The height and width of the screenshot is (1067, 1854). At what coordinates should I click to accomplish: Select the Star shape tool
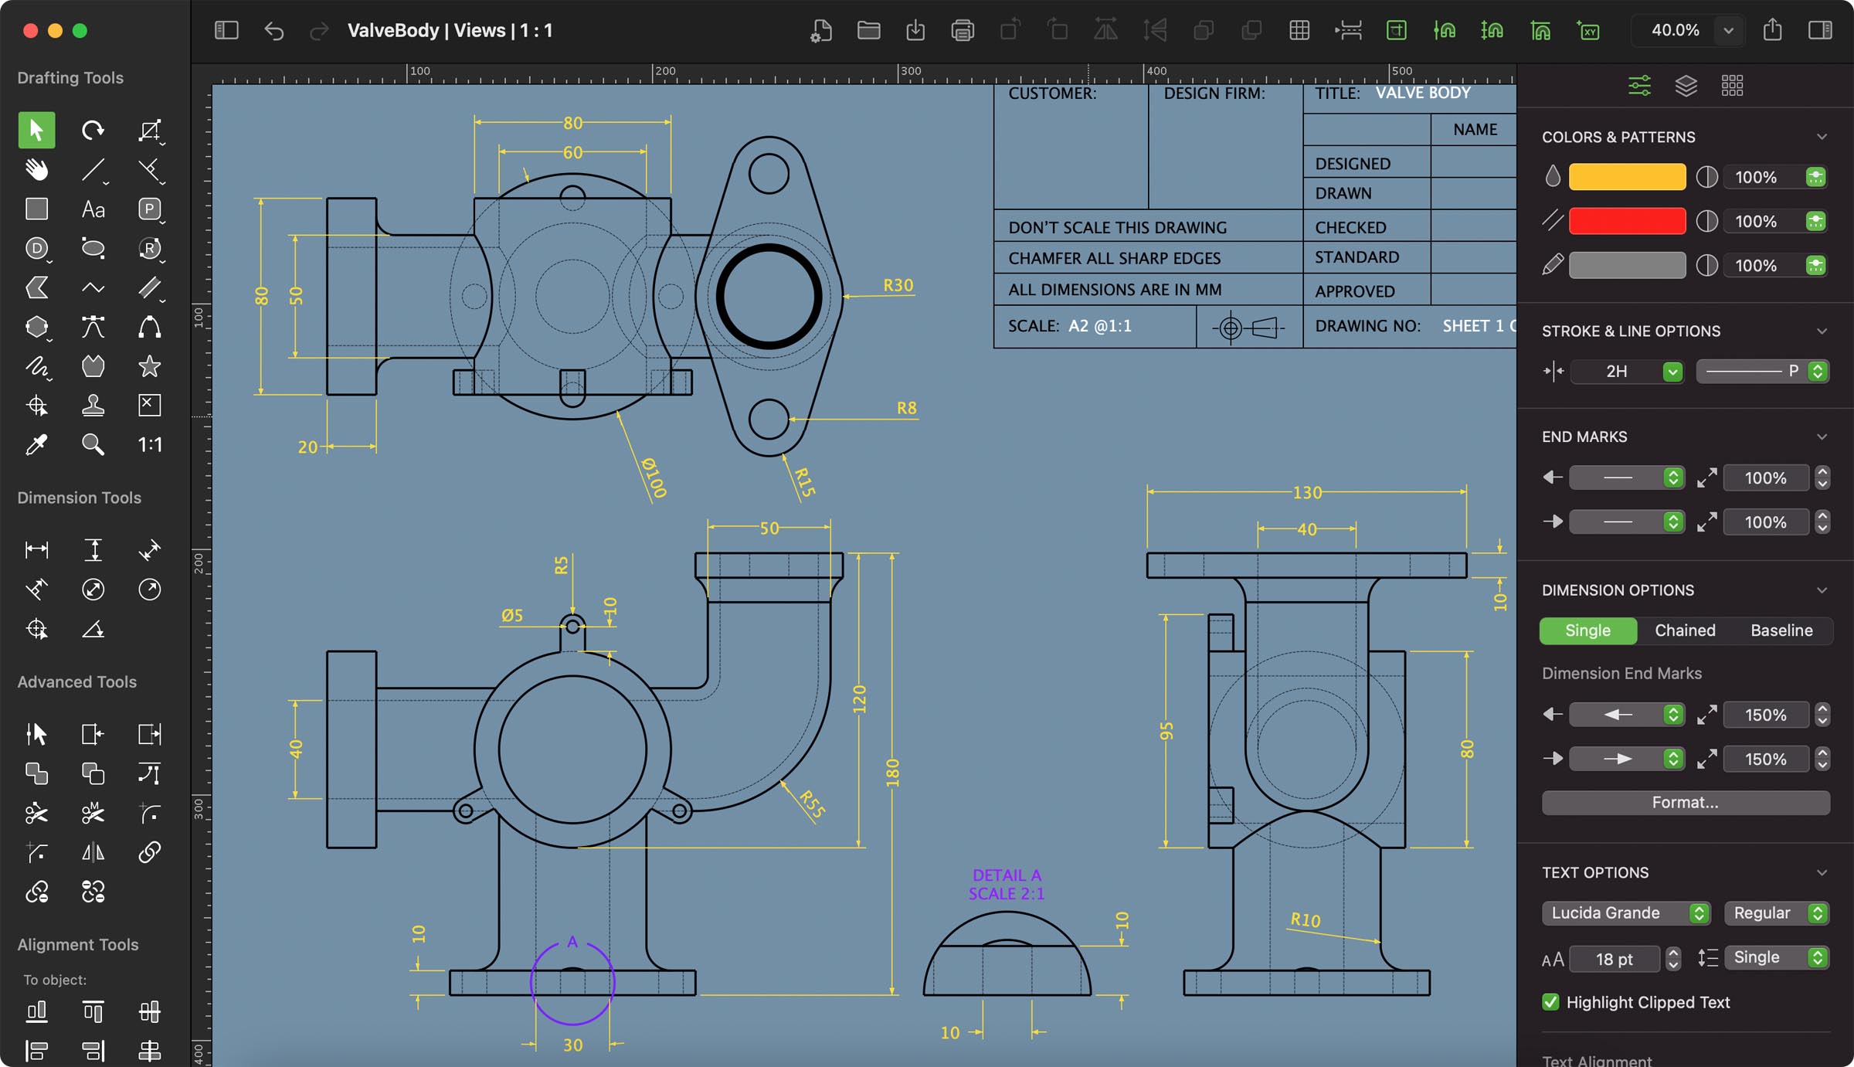pos(150,366)
